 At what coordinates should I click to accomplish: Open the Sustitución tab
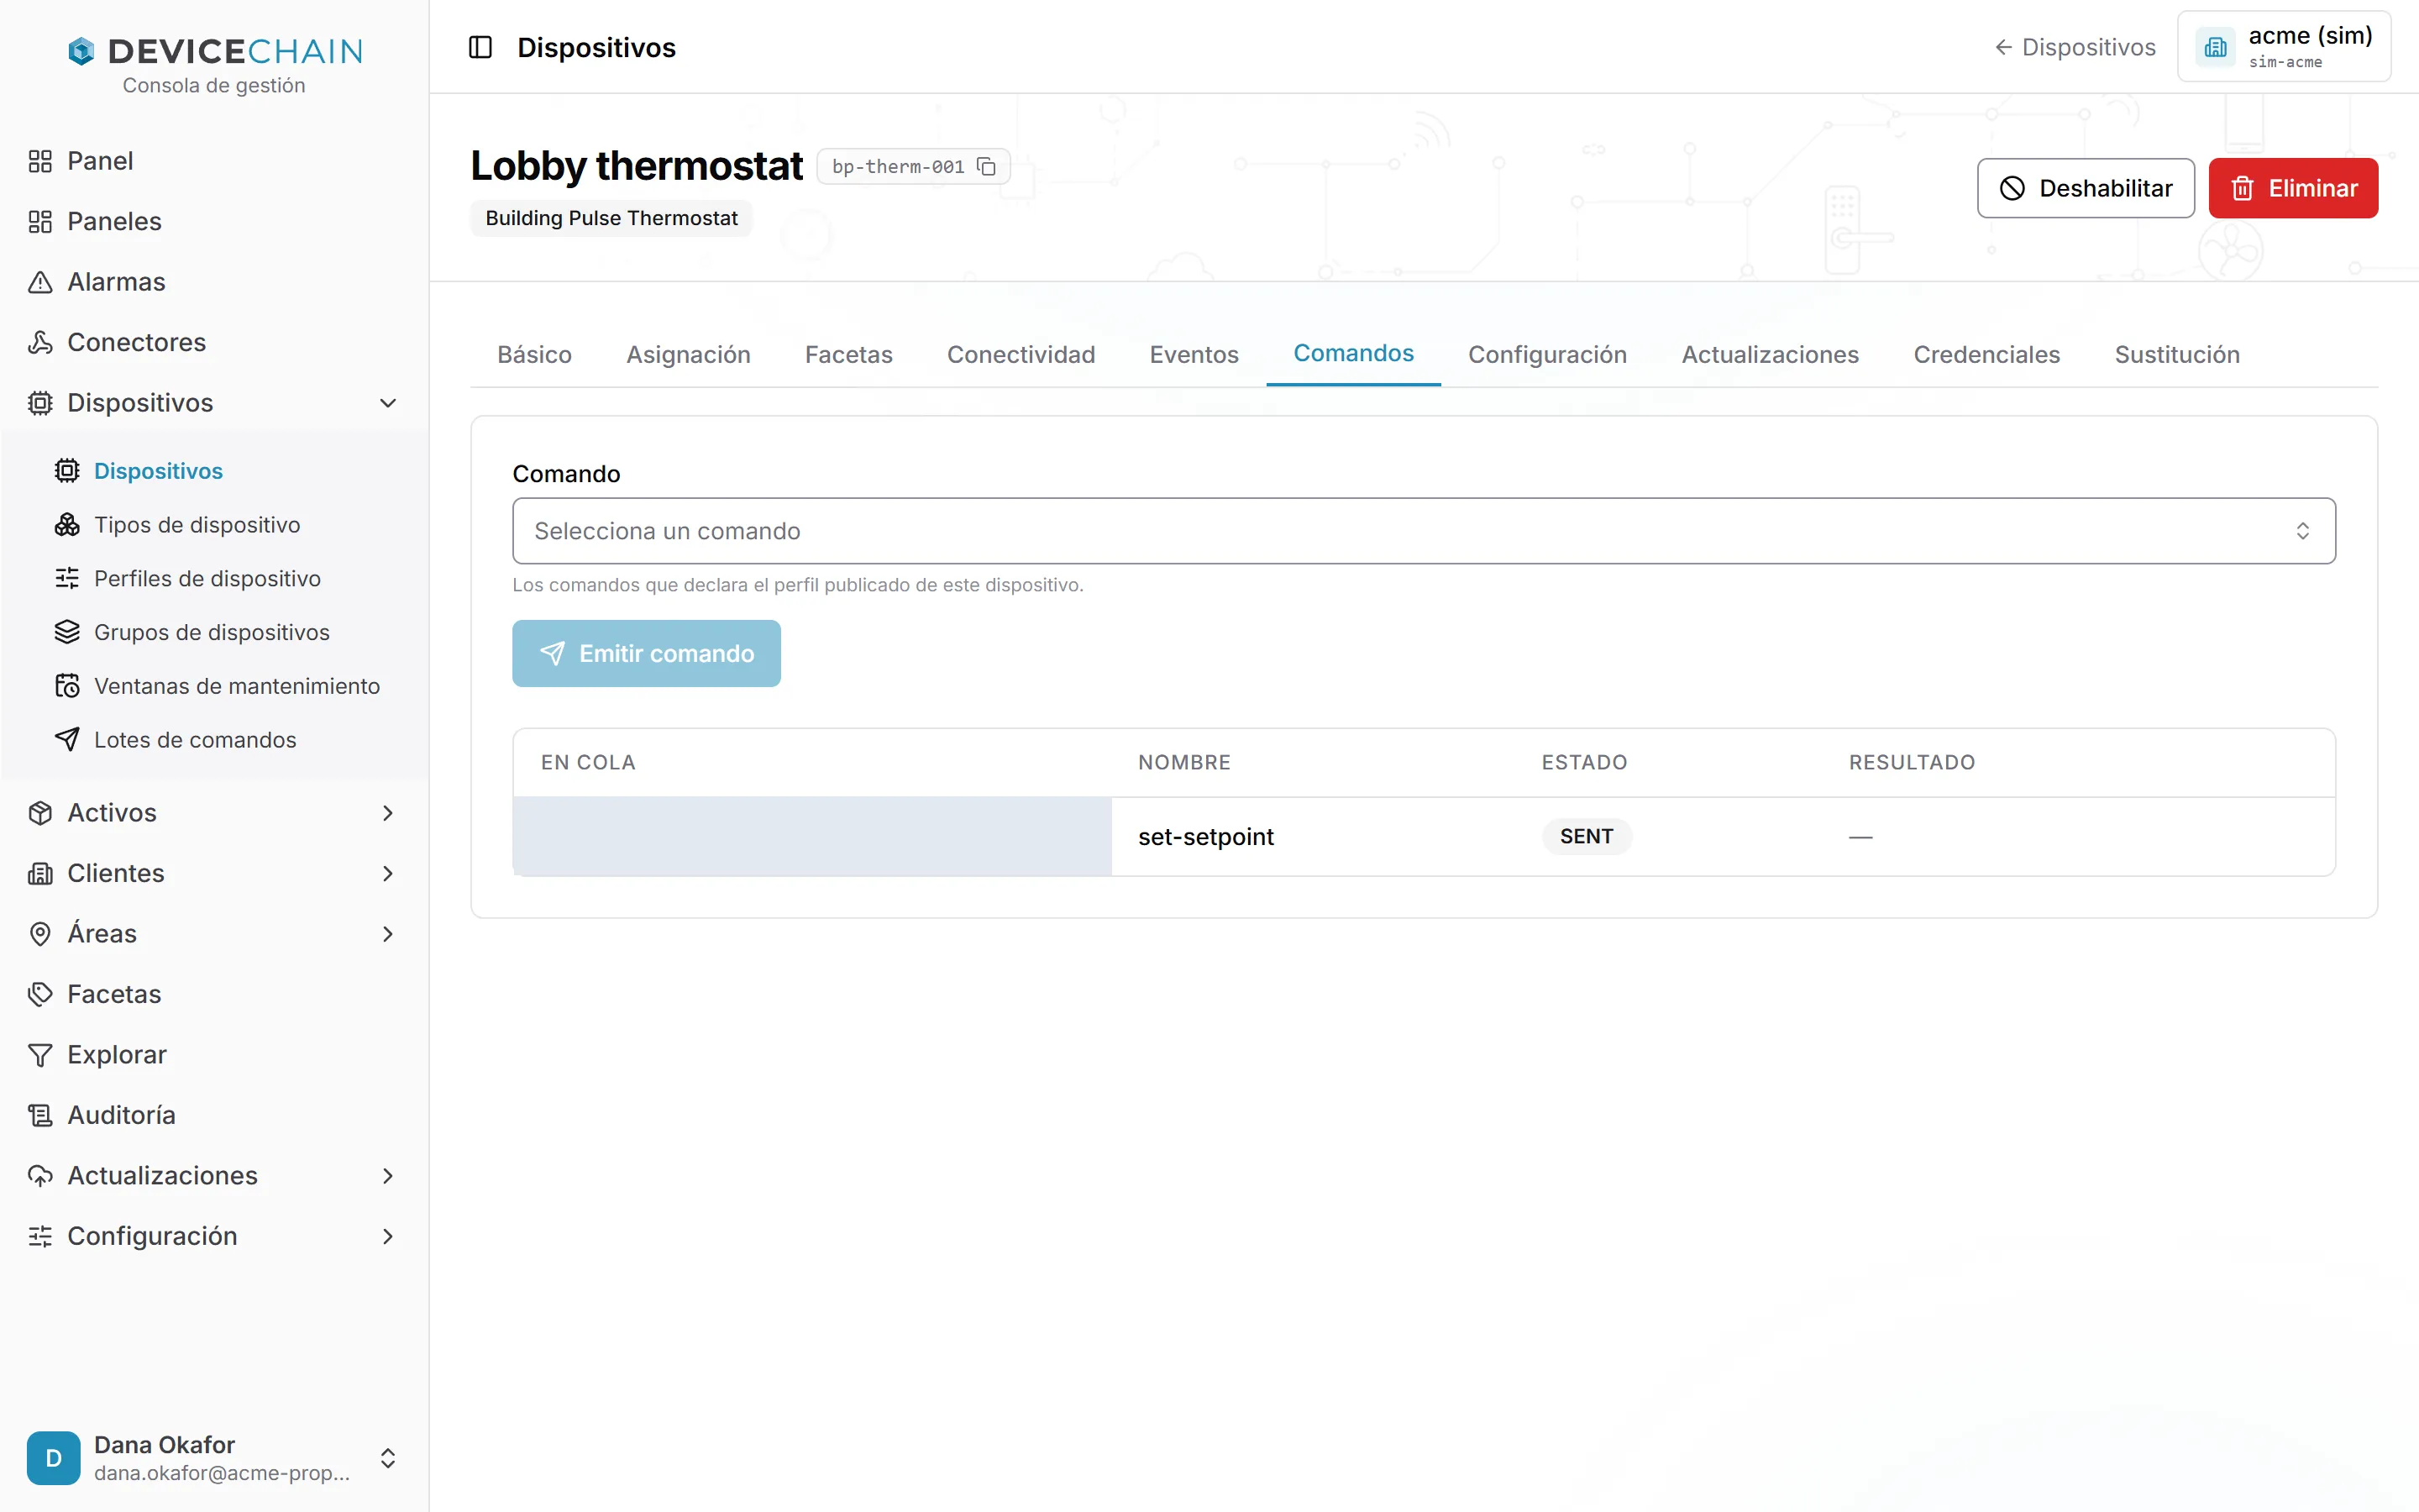2177,355
